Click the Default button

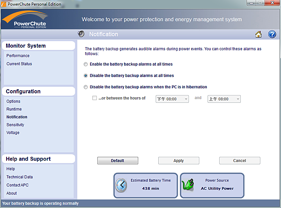coord(118,161)
